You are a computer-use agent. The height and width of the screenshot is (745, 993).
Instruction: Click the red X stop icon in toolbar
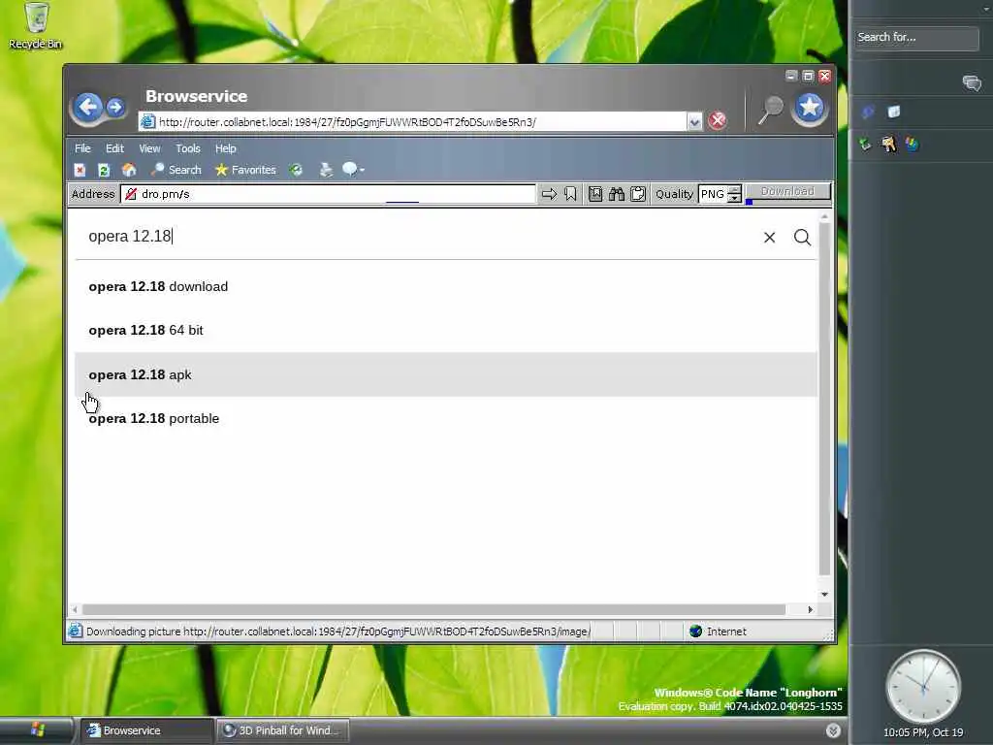[x=80, y=170]
